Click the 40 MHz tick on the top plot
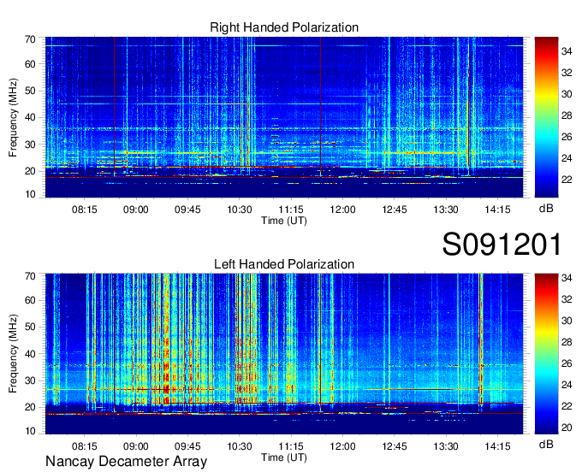 point(30,117)
